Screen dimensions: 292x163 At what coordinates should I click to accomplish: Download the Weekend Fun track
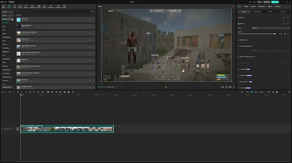pos(93,40)
